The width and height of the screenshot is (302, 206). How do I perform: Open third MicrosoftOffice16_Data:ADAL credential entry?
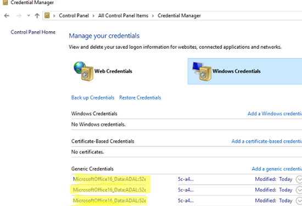pyautogui.click(x=109, y=201)
